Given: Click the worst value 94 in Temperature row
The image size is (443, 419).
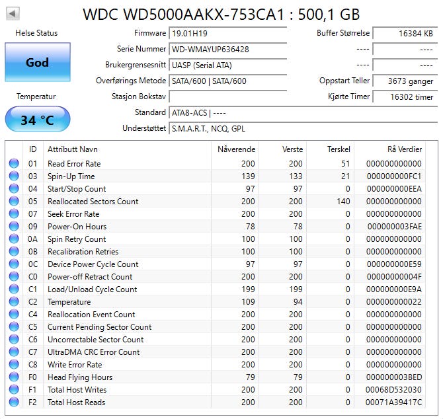Looking at the screenshot, I should (298, 302).
